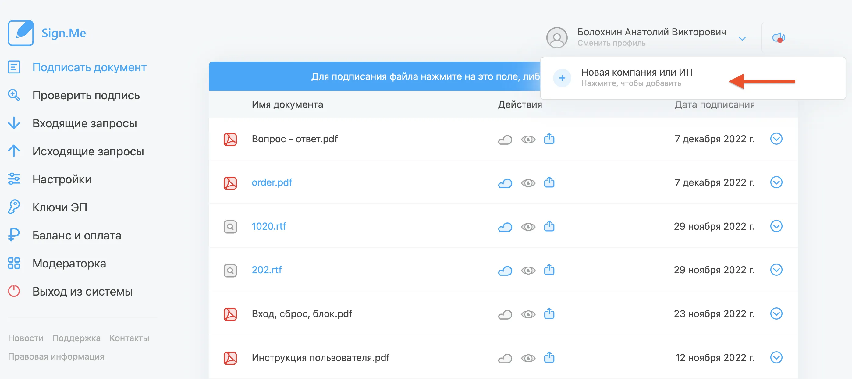Share Вход, сброс, блок.pdf via share icon
Image resolution: width=852 pixels, height=379 pixels.
(549, 313)
